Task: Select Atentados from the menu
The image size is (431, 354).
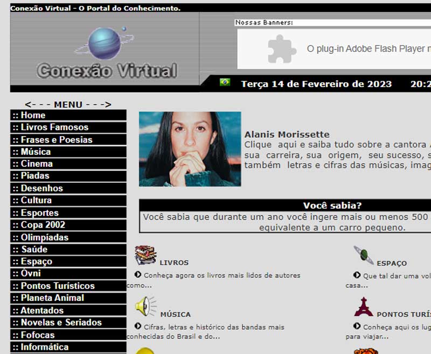Action: 68,310
